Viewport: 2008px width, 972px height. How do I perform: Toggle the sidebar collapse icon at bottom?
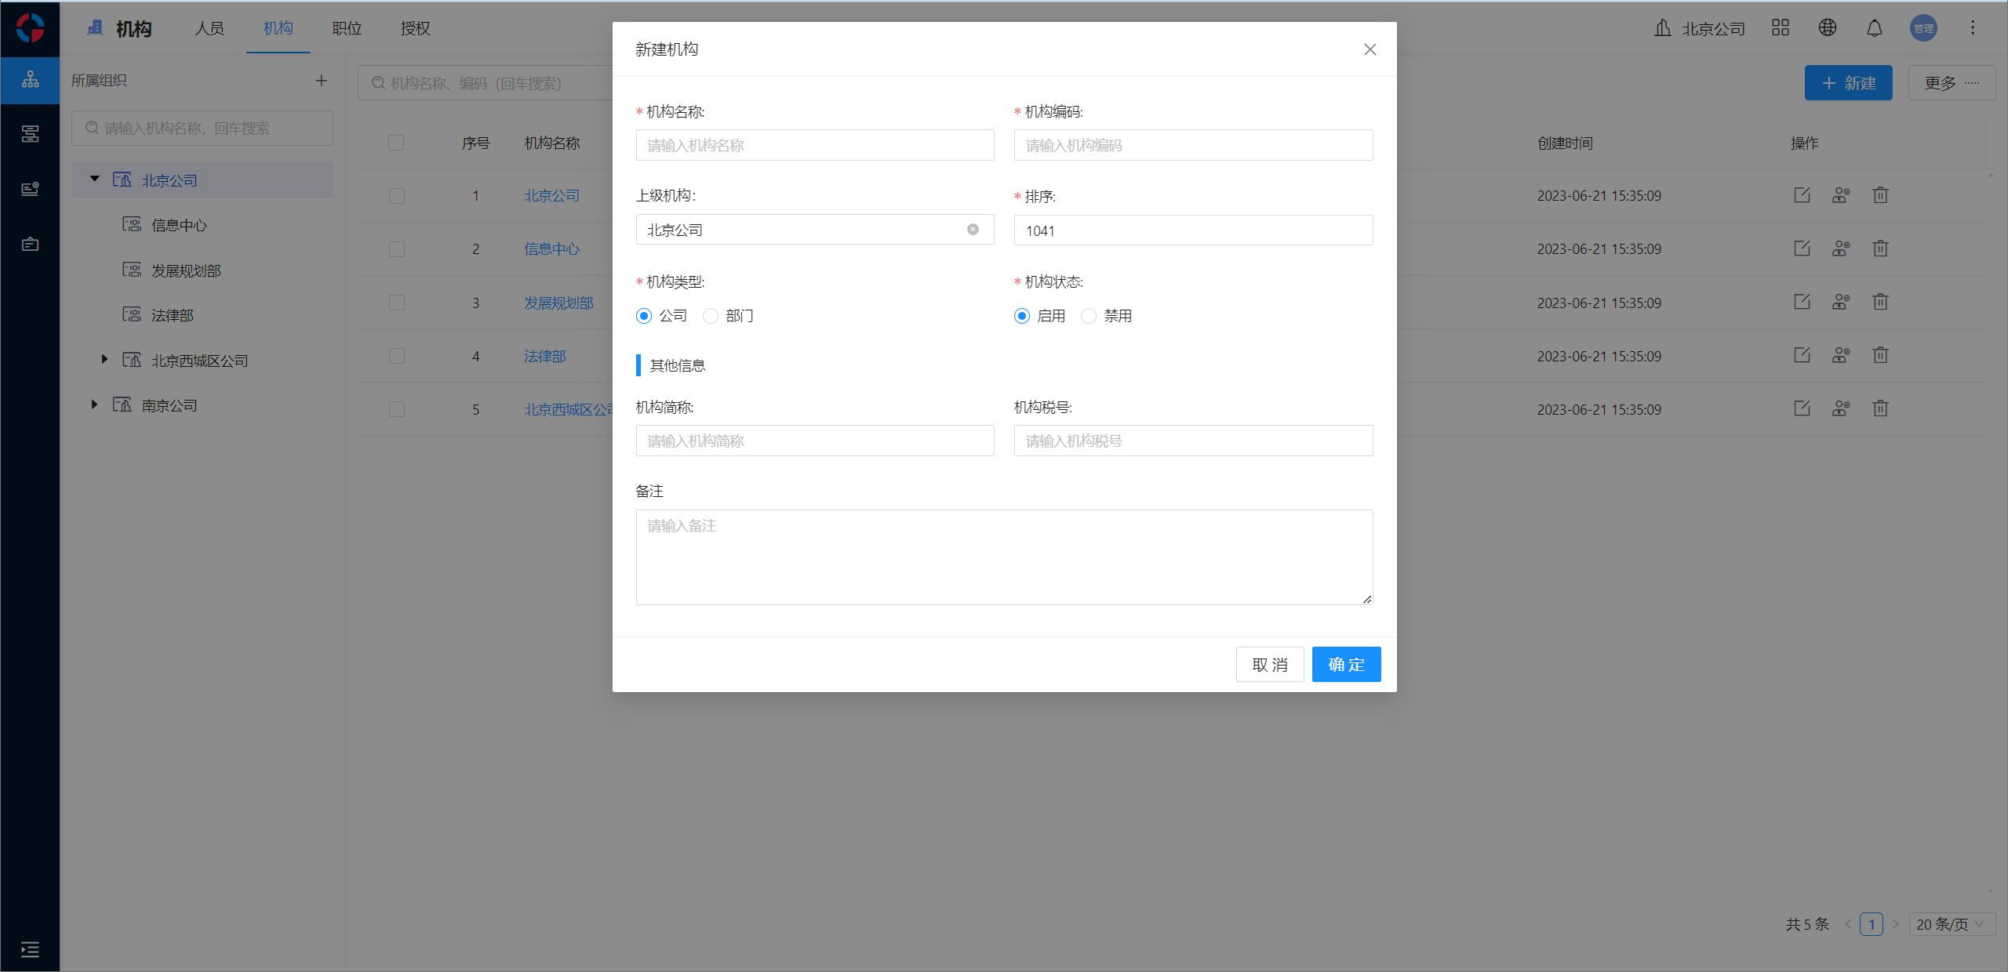pos(30,950)
